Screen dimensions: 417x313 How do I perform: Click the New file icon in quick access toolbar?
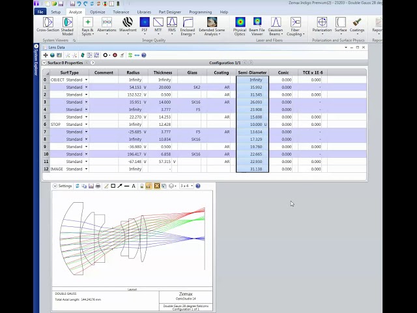[x=48, y=4]
